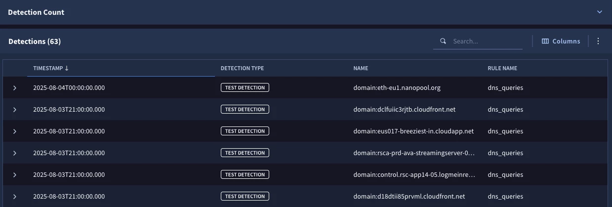Select the name domain:d18dtii85prvml.cloudfront.net
Image resolution: width=612 pixels, height=207 pixels.
[x=409, y=197]
